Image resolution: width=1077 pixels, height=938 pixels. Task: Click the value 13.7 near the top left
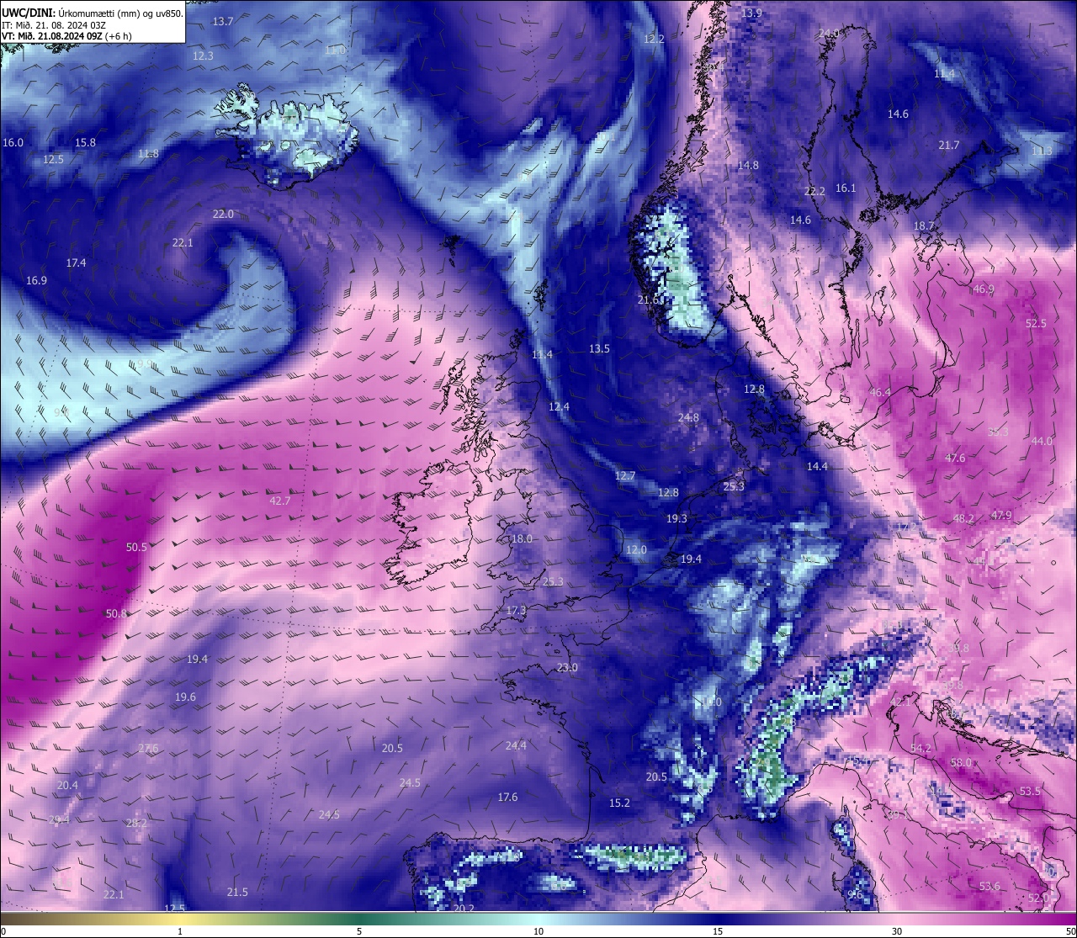223,21
